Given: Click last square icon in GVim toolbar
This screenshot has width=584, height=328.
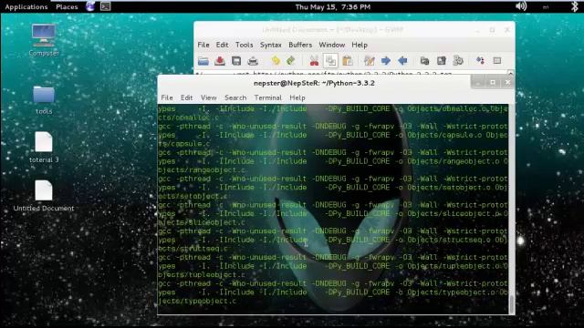Looking at the screenshot, I should pyautogui.click(x=497, y=61).
